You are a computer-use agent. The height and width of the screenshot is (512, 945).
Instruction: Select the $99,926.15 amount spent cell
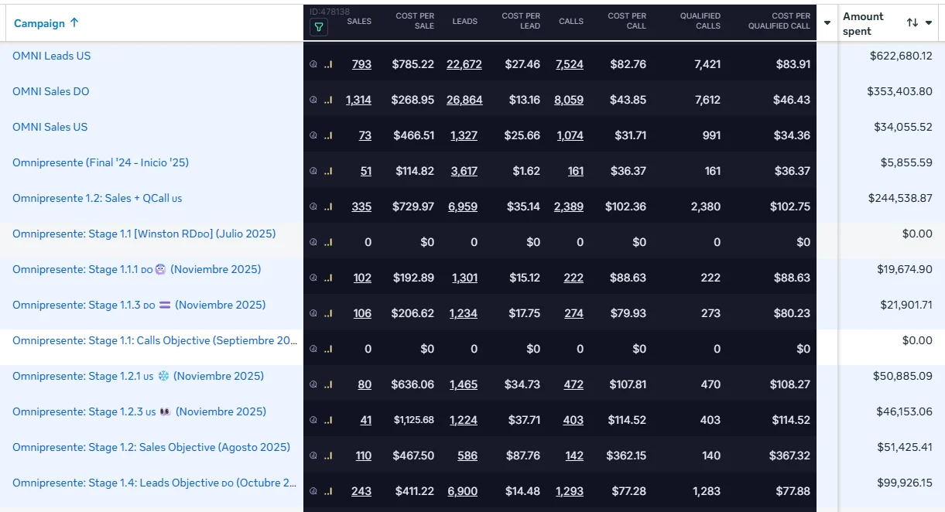pos(904,483)
